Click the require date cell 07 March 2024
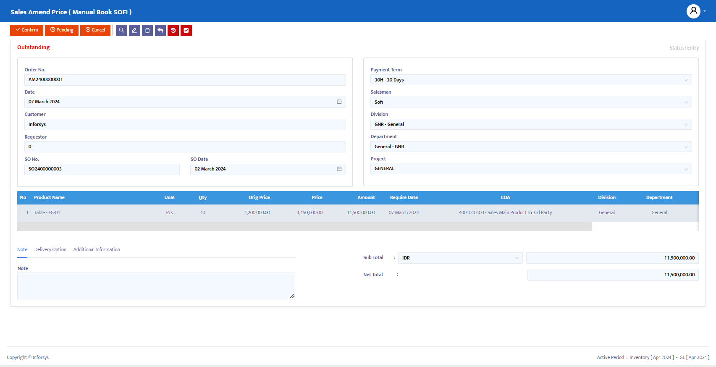Image resolution: width=716 pixels, height=367 pixels. pos(404,212)
